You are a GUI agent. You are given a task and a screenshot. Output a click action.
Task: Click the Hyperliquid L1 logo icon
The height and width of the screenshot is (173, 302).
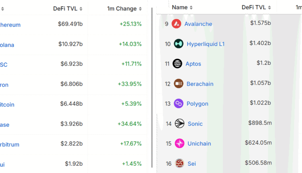tap(179, 44)
